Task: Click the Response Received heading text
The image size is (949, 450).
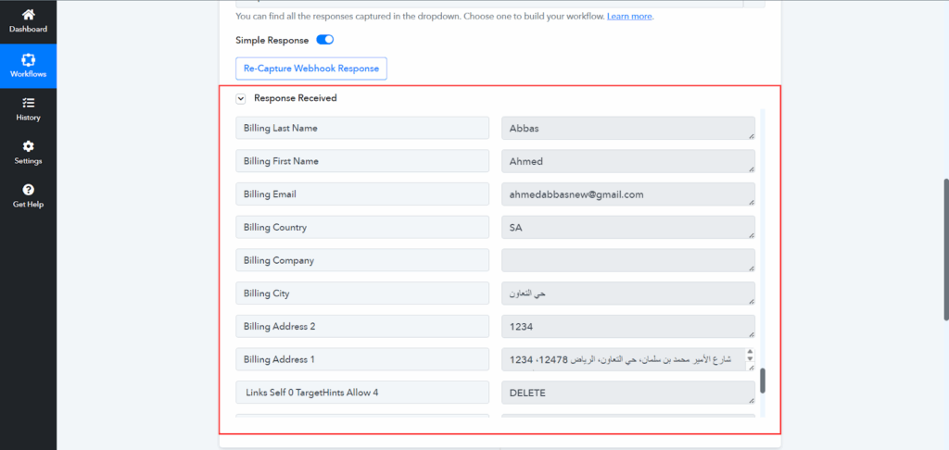Action: [296, 98]
